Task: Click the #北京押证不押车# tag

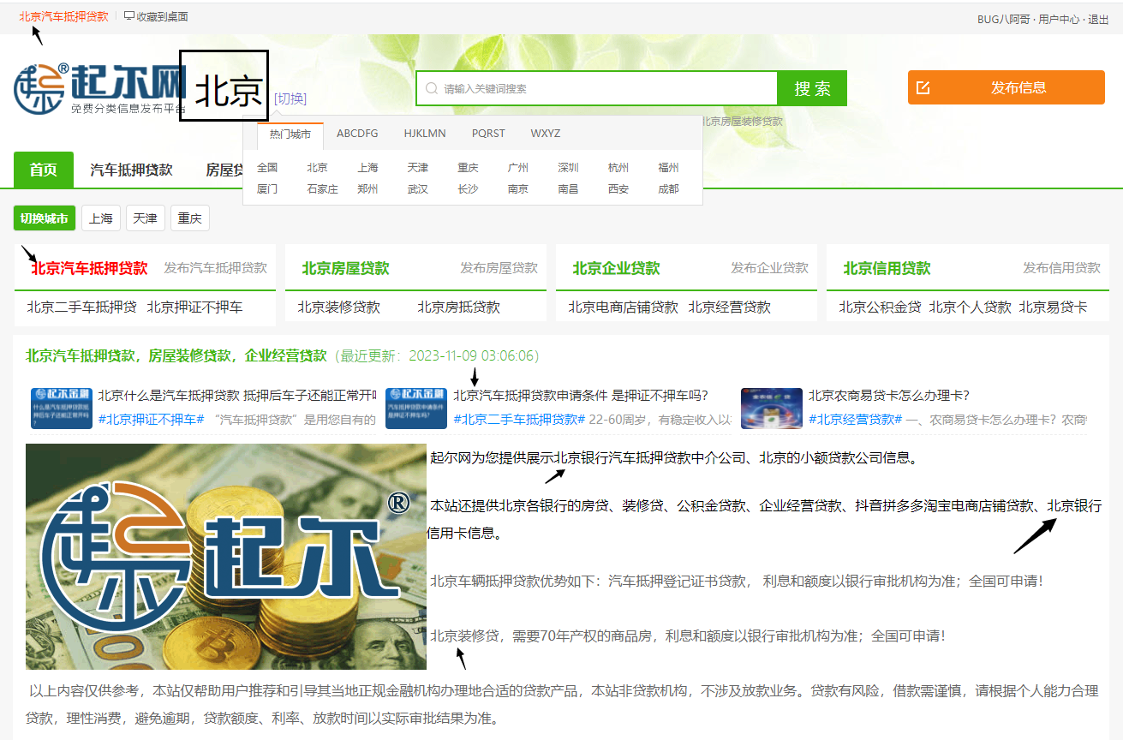Action: (x=151, y=419)
